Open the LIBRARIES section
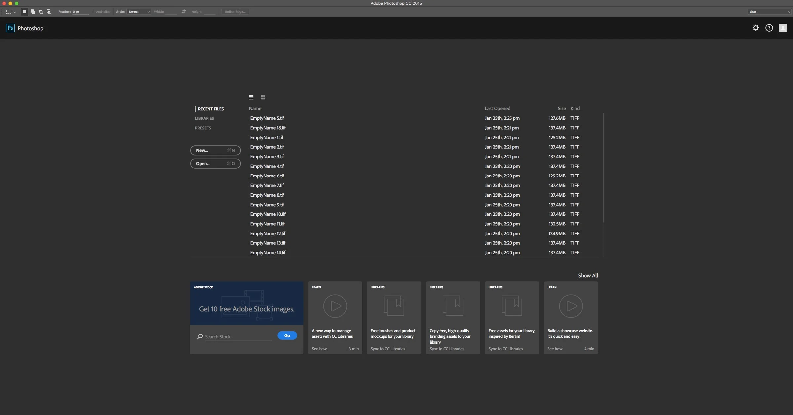The height and width of the screenshot is (415, 793). (204, 118)
